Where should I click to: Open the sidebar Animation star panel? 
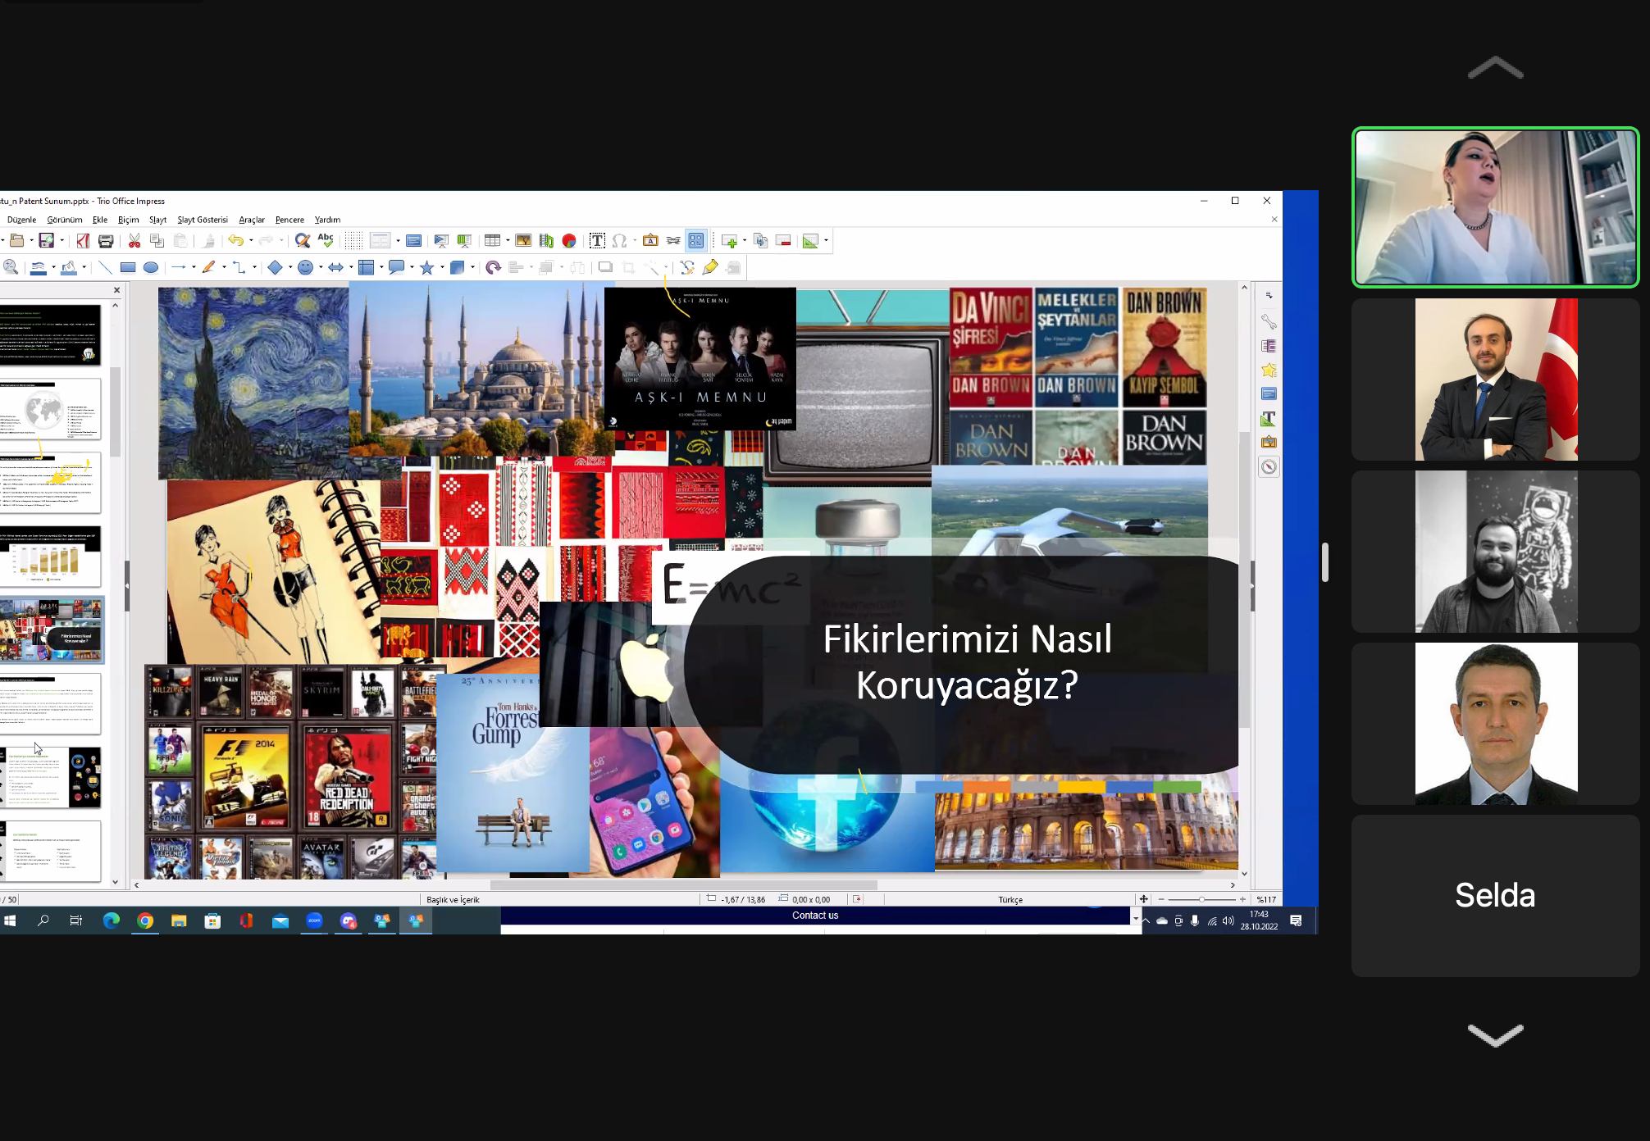click(x=1269, y=370)
